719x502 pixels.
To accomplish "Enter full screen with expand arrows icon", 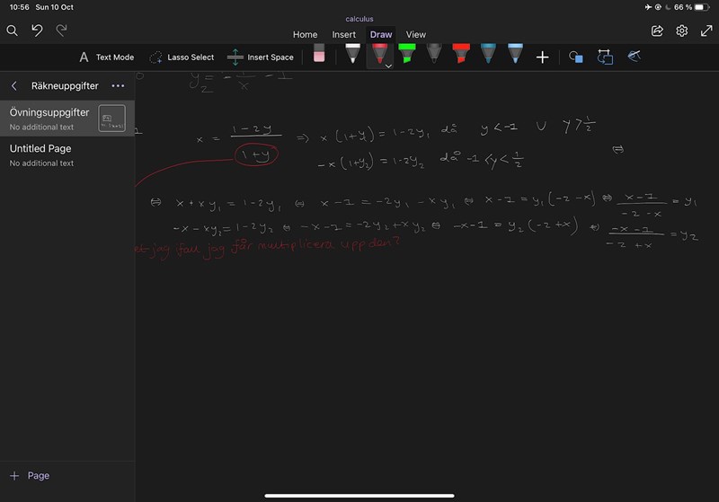I will pos(706,31).
